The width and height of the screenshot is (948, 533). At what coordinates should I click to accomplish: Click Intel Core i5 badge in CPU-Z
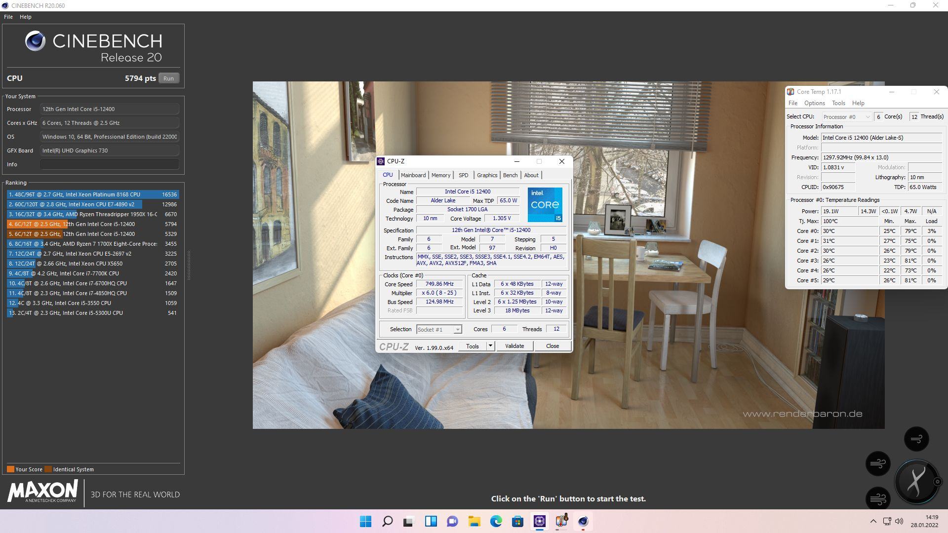pos(545,205)
